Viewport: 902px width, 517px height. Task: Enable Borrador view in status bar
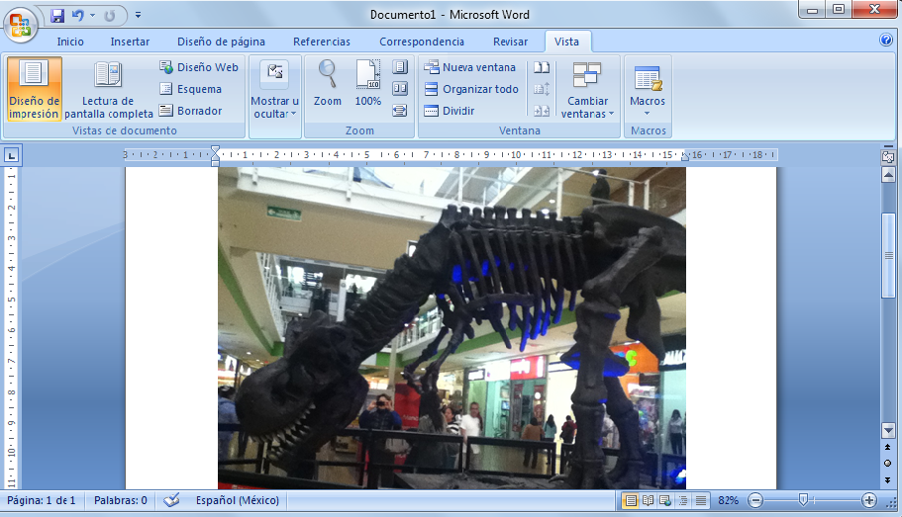pyautogui.click(x=701, y=500)
